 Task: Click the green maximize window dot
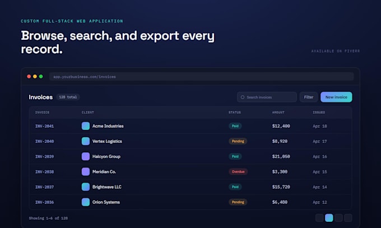41,76
